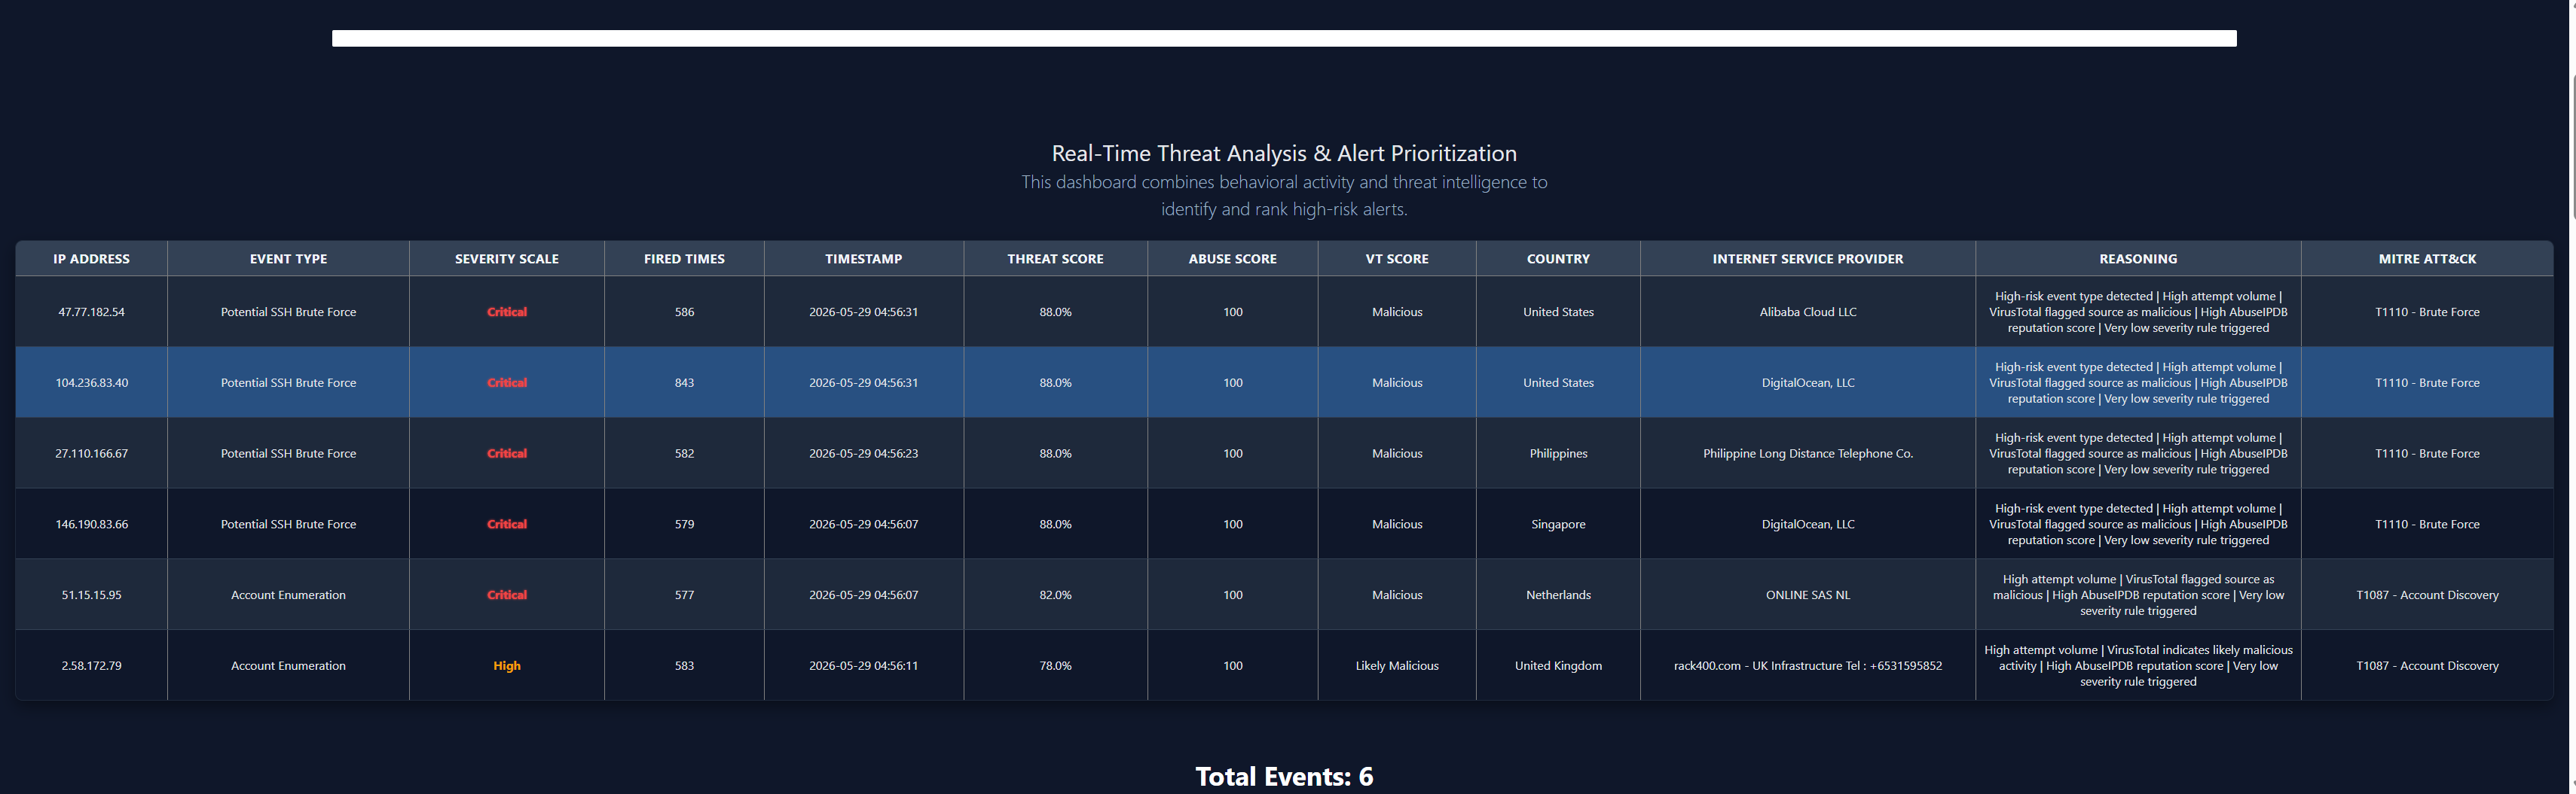
Task: Click the Singapore country cell
Action: pyautogui.click(x=1558, y=525)
